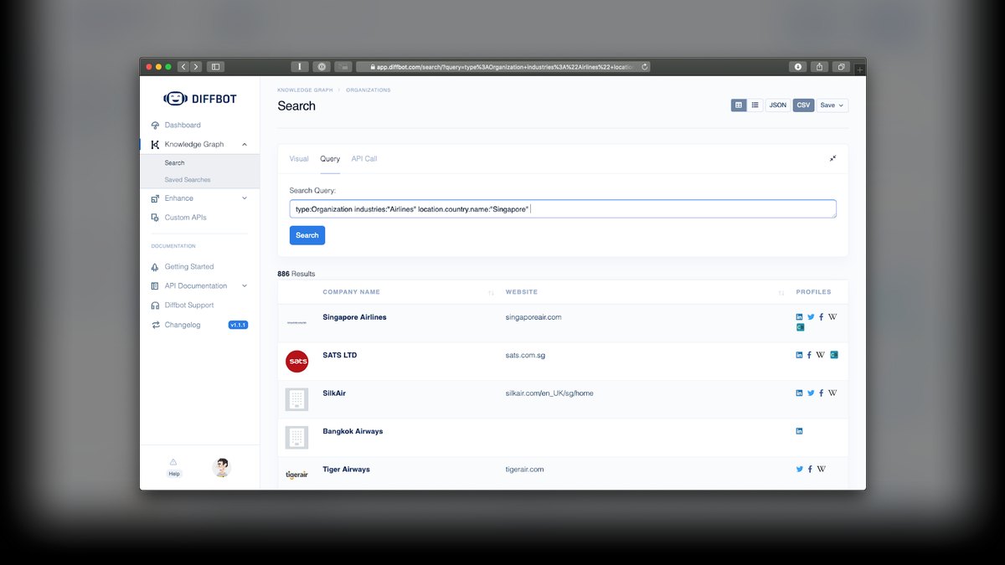The width and height of the screenshot is (1005, 565).
Task: Click tigerair.com website cell
Action: coord(524,469)
